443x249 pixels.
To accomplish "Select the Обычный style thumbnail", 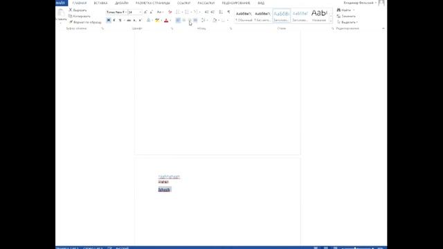I will pos(244,16).
